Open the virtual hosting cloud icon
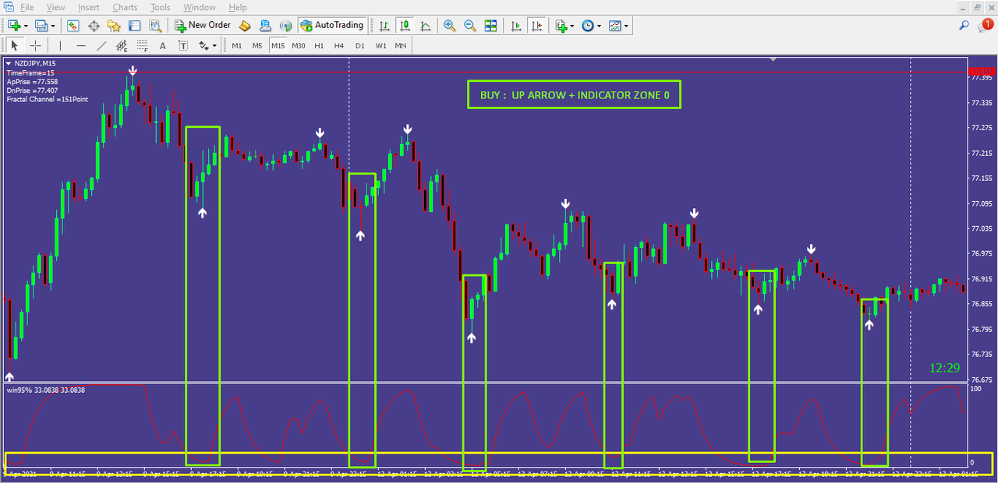 (x=266, y=25)
